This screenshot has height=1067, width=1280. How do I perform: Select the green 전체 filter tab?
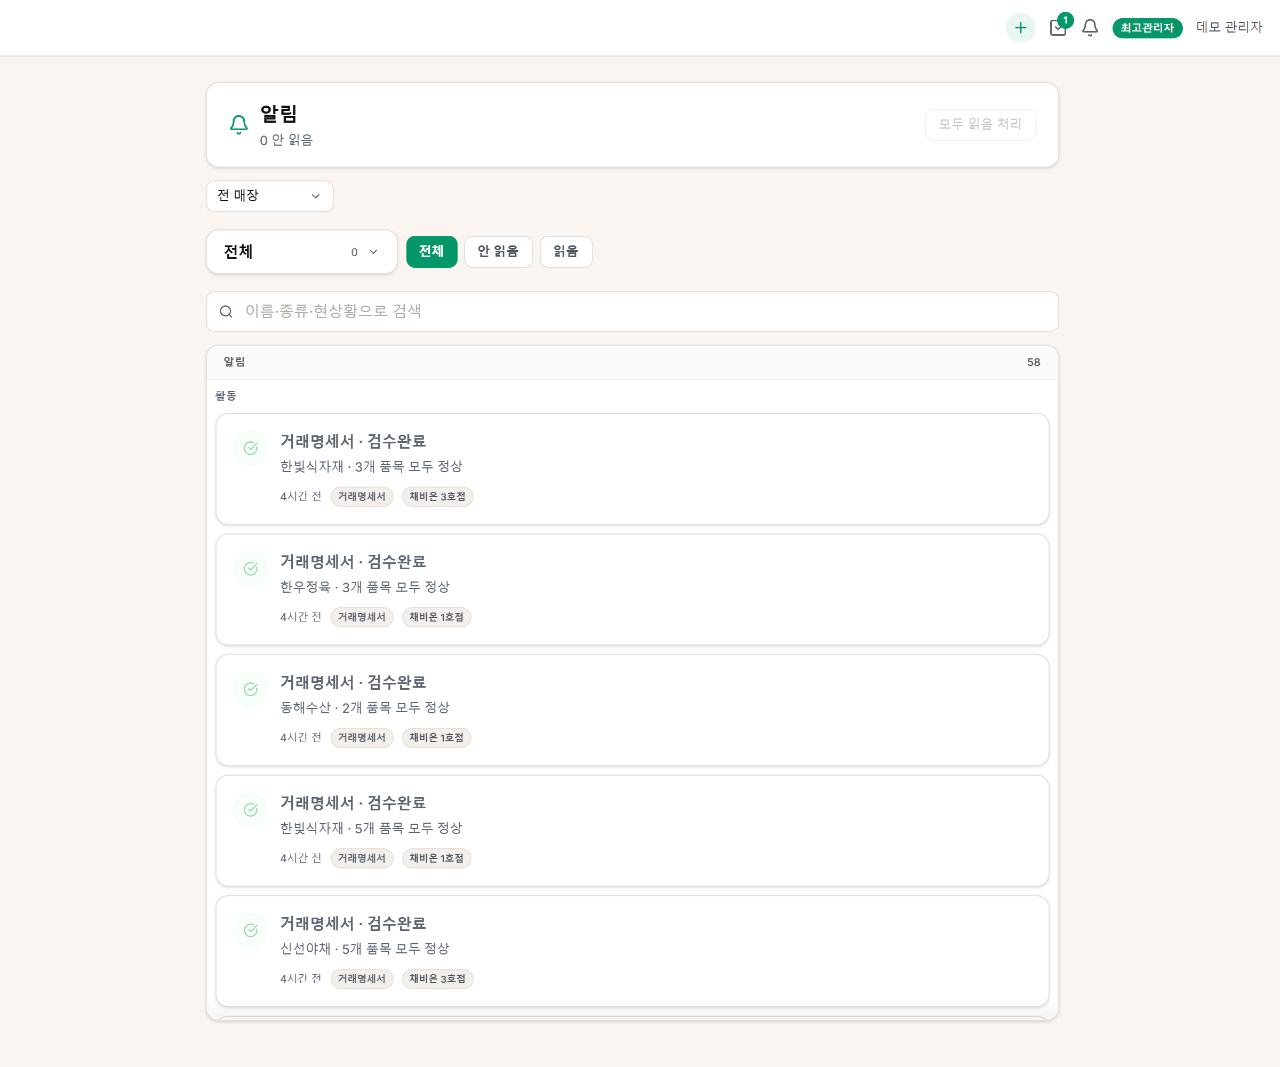pos(431,251)
